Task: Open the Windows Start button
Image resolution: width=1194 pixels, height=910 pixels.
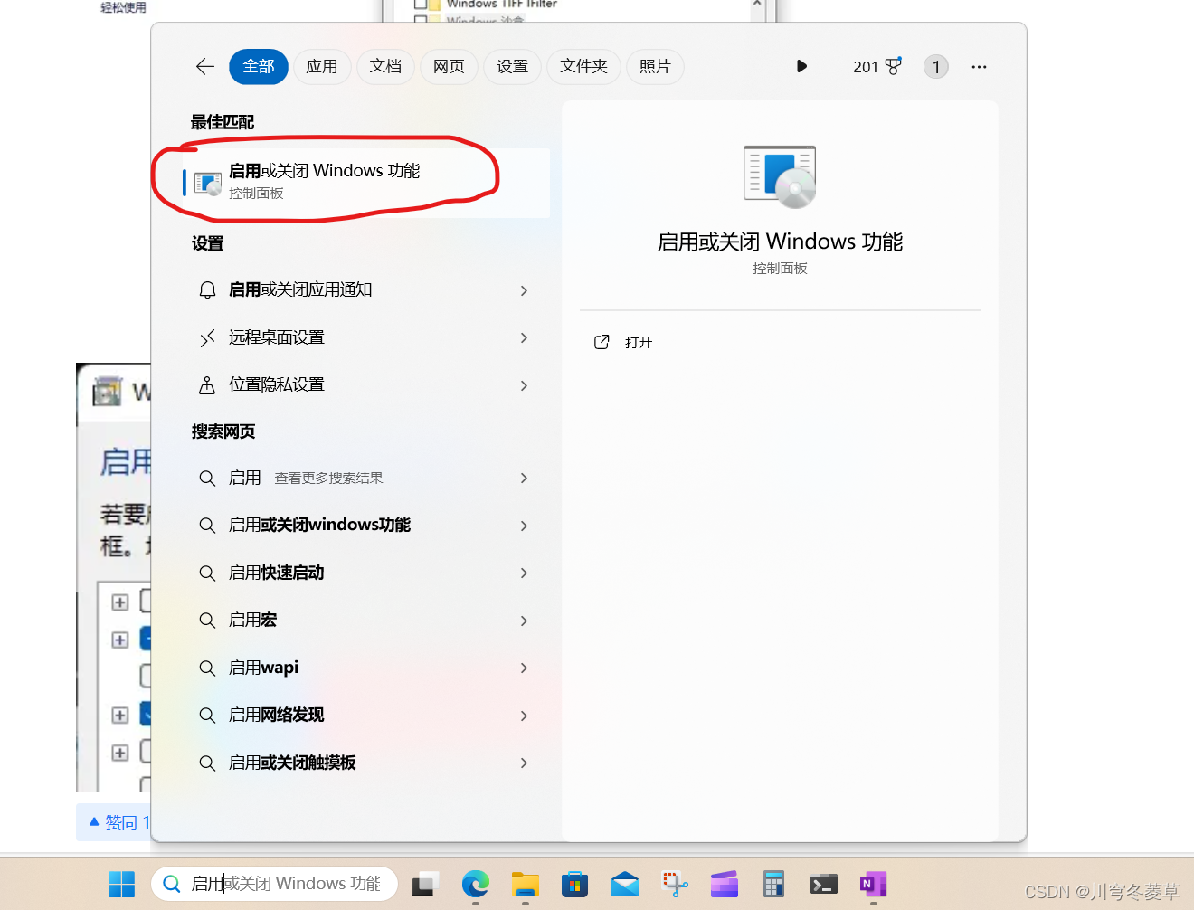Action: click(x=121, y=884)
